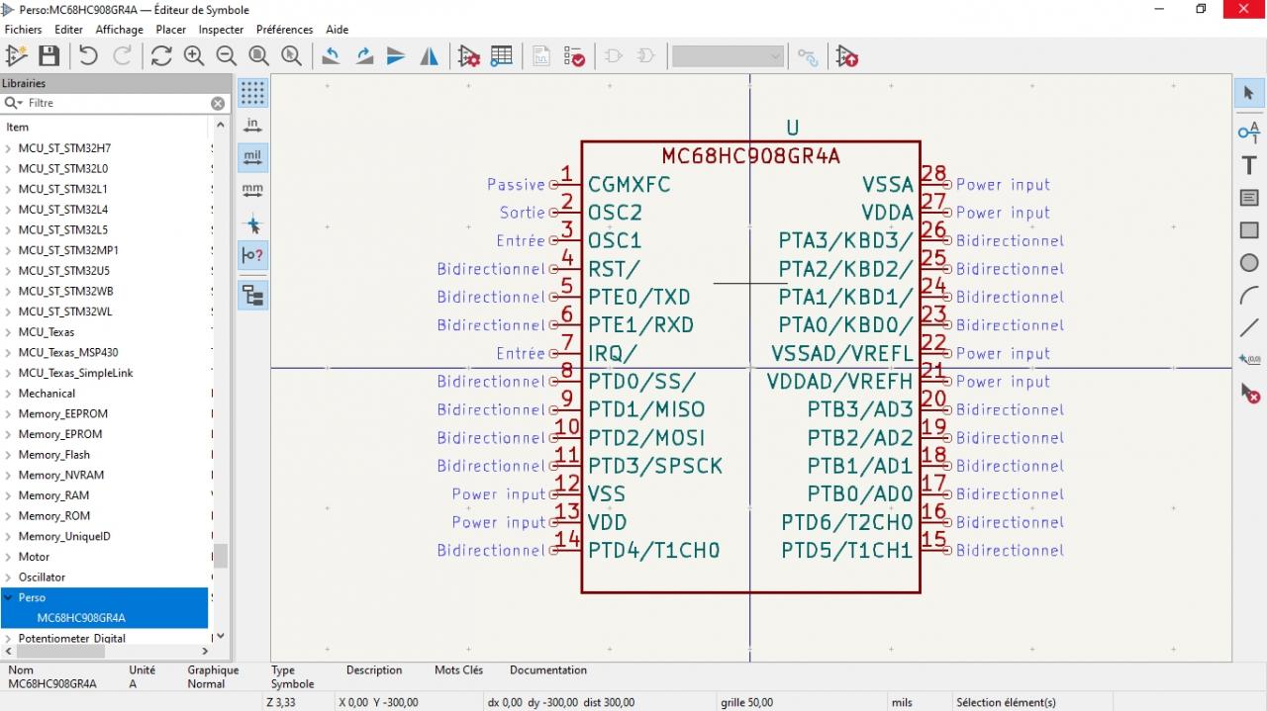The width and height of the screenshot is (1267, 711).
Task: Open the Editer menu
Action: tap(68, 30)
